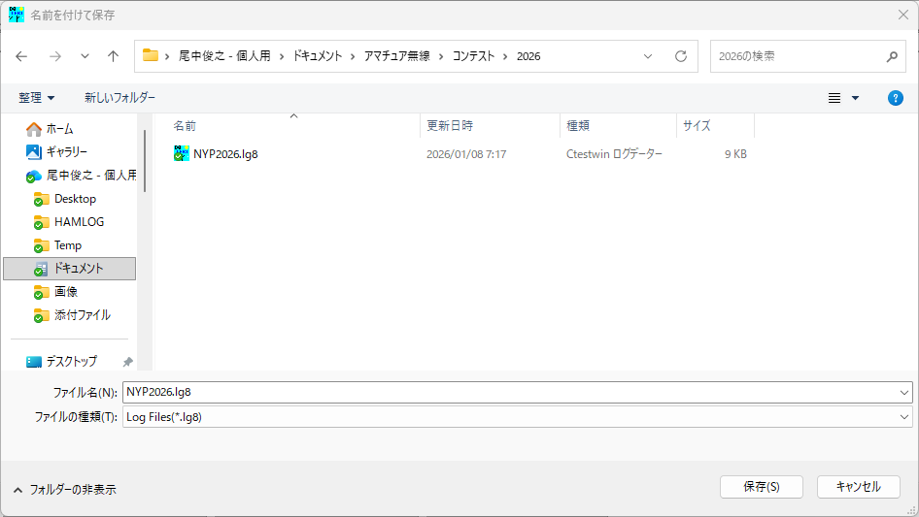Open ファイルの種類 Log Files combo box
This screenshot has height=517, width=919.
[x=518, y=417]
